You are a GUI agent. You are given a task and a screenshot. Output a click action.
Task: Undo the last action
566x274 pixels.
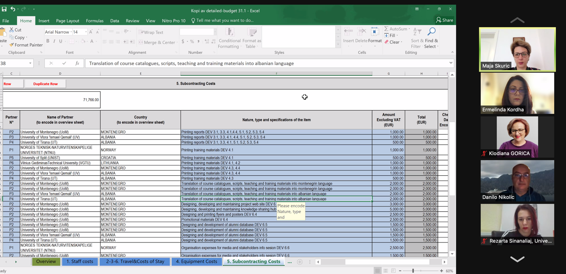[x=13, y=9]
